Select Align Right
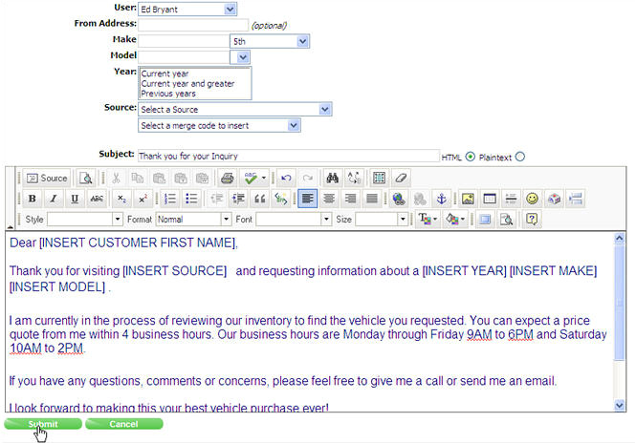The height and width of the screenshot is (444, 636). (x=350, y=199)
